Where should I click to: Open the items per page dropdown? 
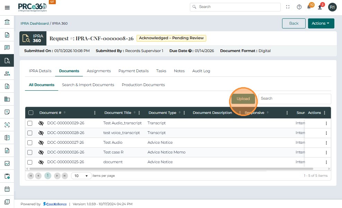81,176
